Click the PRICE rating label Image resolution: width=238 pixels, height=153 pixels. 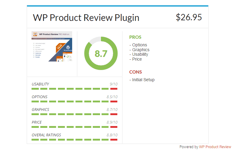[x=37, y=122]
